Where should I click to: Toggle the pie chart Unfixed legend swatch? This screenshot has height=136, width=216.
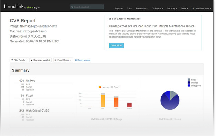pos(189,82)
